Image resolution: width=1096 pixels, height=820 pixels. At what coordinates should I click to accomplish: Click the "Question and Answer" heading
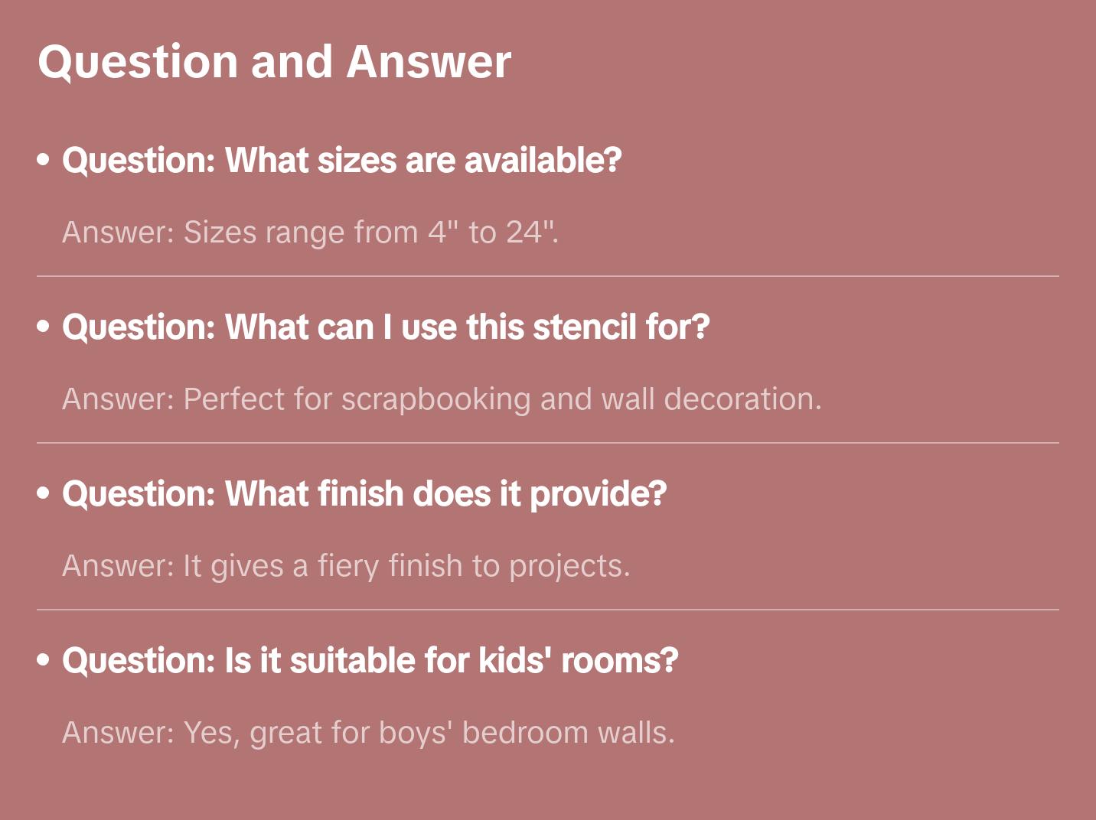tap(274, 62)
